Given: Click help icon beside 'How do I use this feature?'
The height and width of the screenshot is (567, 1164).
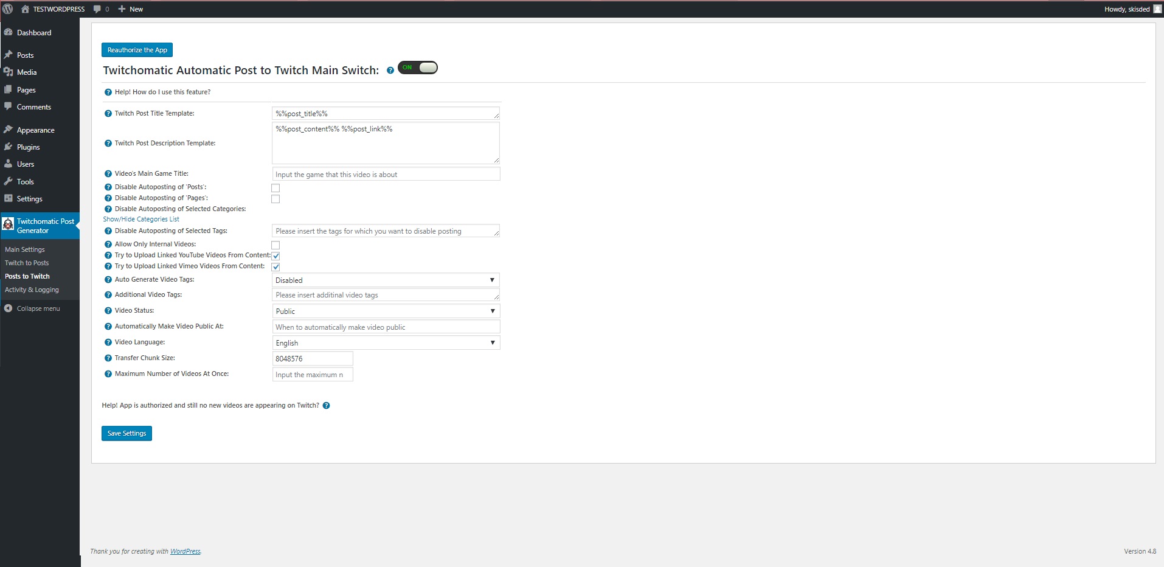Looking at the screenshot, I should [x=108, y=92].
